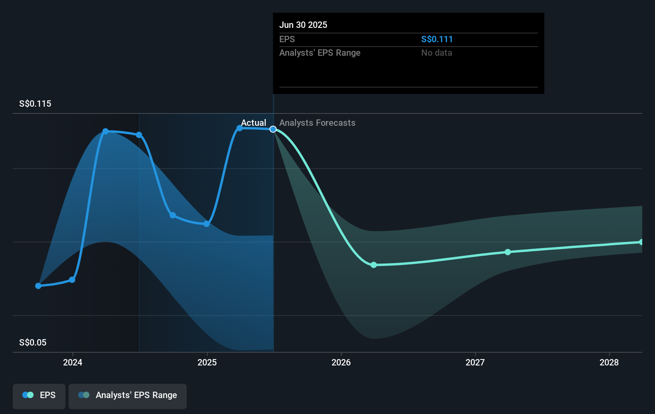Click the 2028 axis label
Screen dimensions: 655x414
(609, 363)
